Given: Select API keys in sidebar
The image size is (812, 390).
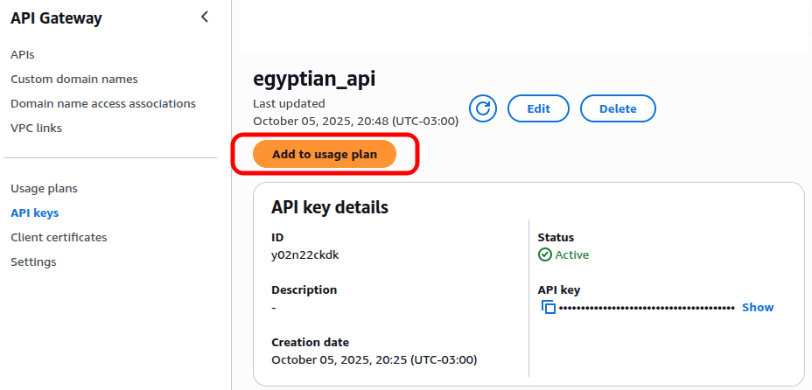Looking at the screenshot, I should pos(35,212).
